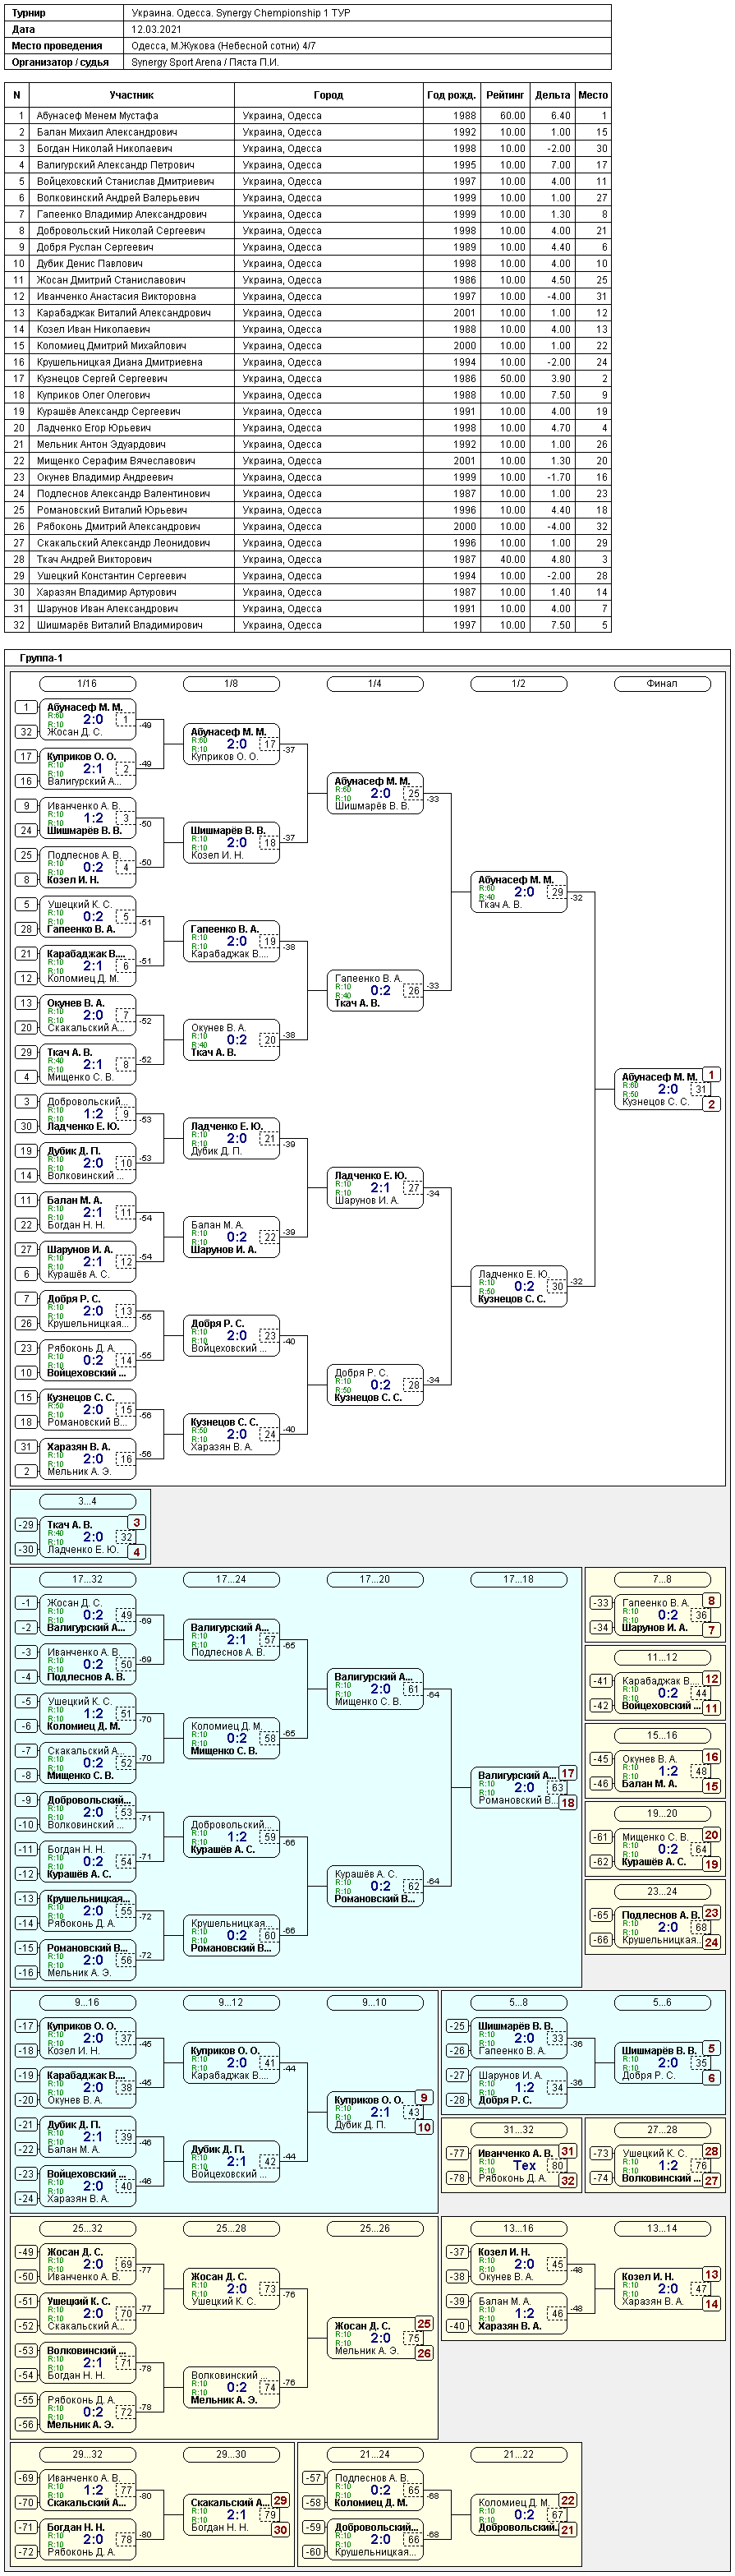The width and height of the screenshot is (735, 2576).
Task: Click the '27...28' placement header
Action: tap(662, 2129)
